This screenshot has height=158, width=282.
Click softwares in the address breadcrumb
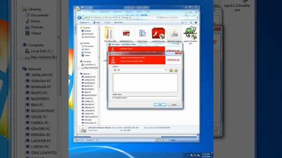coord(125,18)
